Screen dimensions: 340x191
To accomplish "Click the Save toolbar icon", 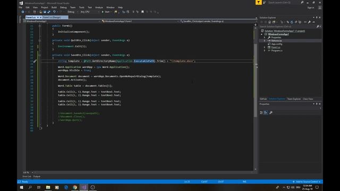I will 45,12.
